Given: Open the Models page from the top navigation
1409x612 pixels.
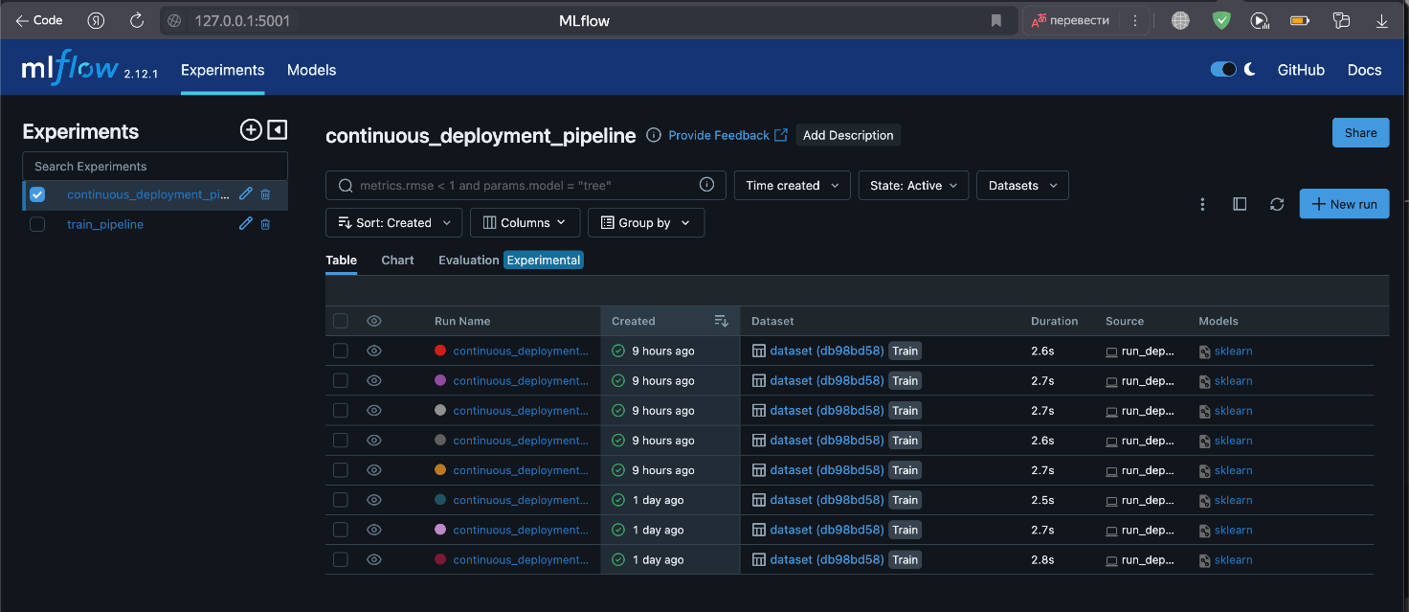Looking at the screenshot, I should (x=311, y=69).
